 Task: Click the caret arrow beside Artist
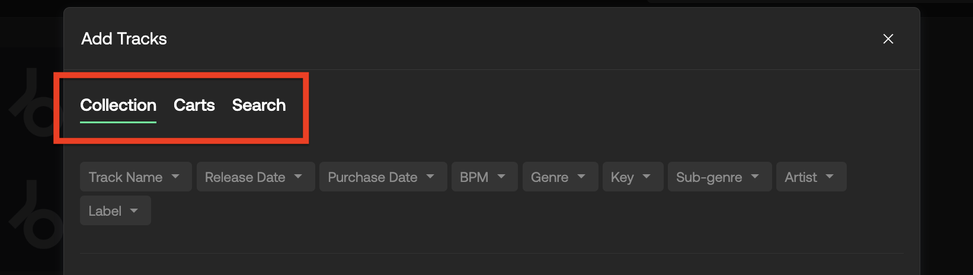pyautogui.click(x=830, y=177)
